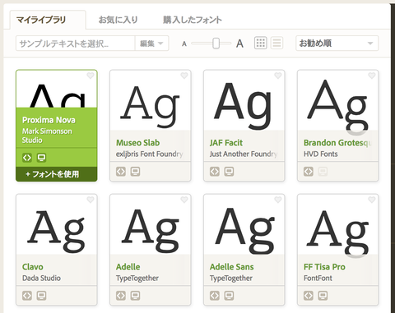Click Brandon Grotesque desktop sync icon

pyautogui.click(x=323, y=172)
